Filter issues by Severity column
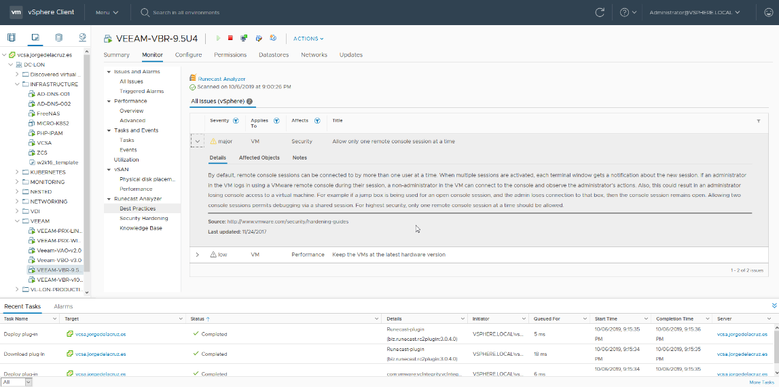The height and width of the screenshot is (387, 779). (x=236, y=121)
